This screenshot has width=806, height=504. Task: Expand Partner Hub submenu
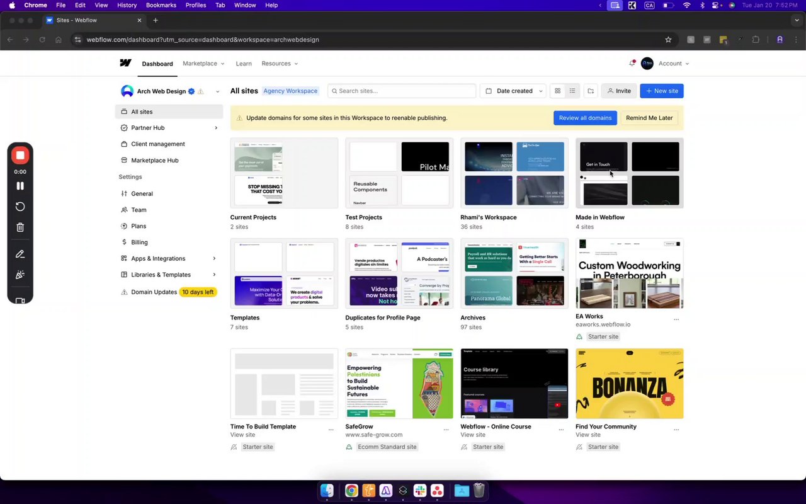[216, 128]
